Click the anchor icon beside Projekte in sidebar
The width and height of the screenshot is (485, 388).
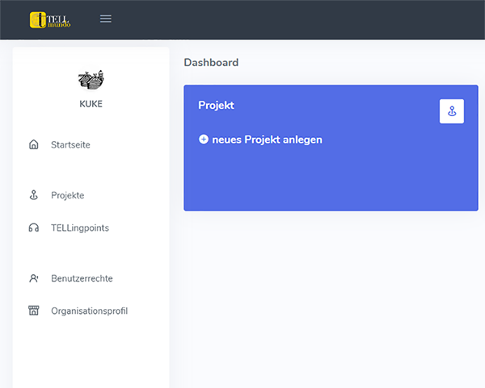33,195
